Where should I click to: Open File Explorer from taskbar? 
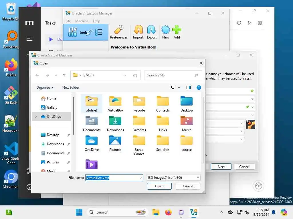(x=156, y=212)
